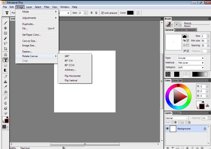Viewport: 211px width, 149px height.
Task: Click the strikethrough S text icon
Action: pos(92,13)
